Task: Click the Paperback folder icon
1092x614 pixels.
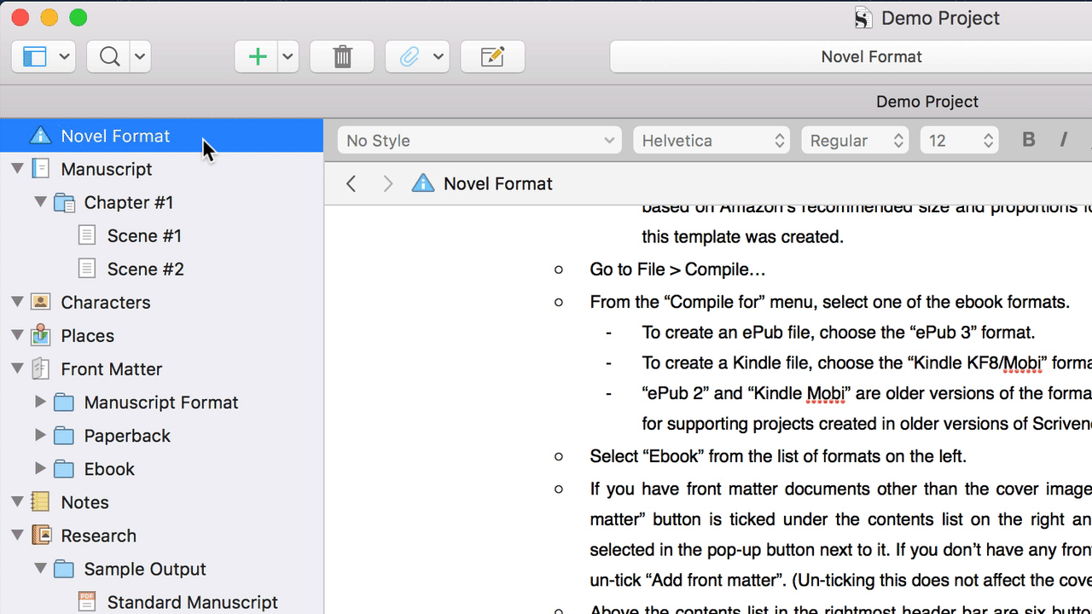Action: pos(64,436)
